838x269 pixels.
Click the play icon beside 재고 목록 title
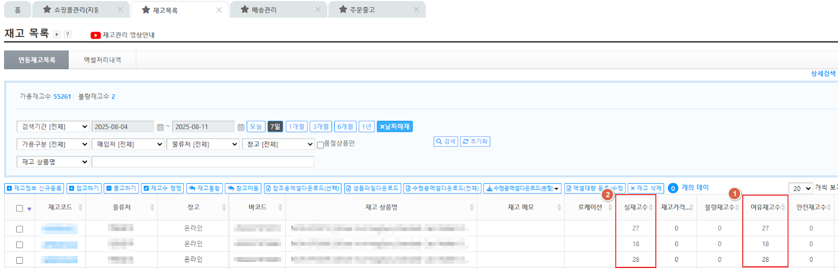click(57, 35)
